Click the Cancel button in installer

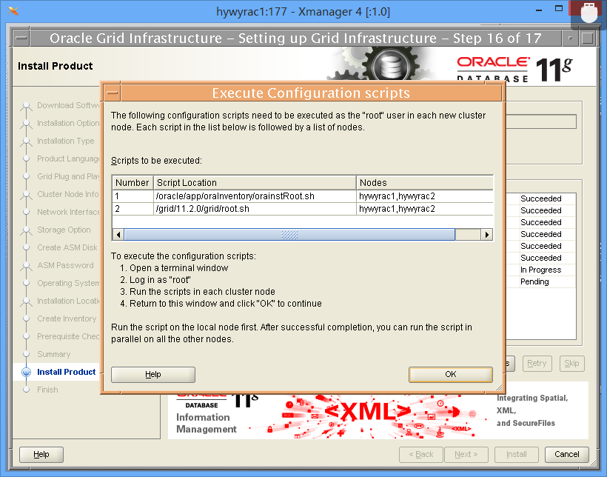click(567, 454)
